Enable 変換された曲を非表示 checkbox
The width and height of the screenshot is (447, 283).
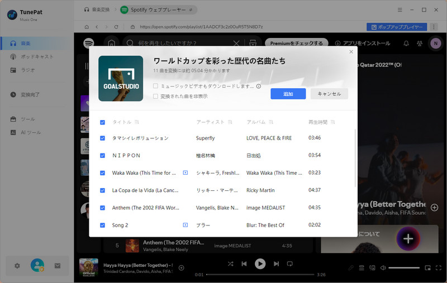pos(155,96)
